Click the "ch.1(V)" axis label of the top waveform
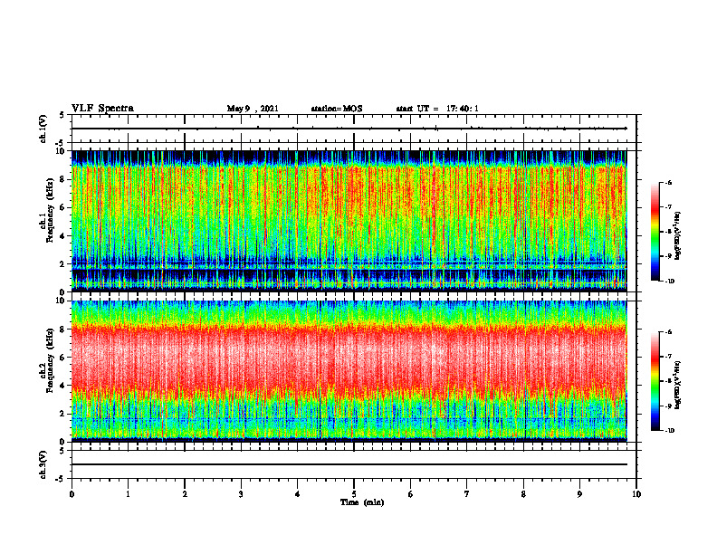This screenshot has height=554, width=717. coord(43,129)
